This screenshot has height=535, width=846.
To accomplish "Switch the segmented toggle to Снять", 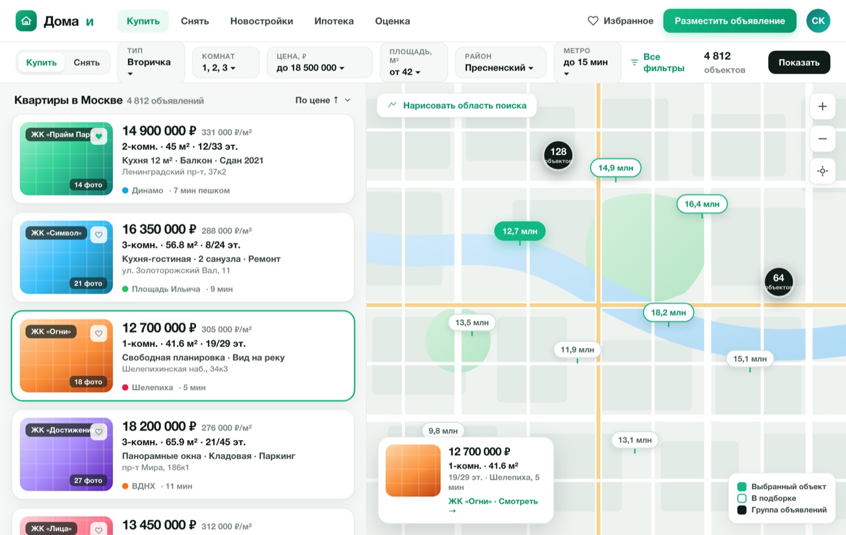I will pyautogui.click(x=86, y=62).
